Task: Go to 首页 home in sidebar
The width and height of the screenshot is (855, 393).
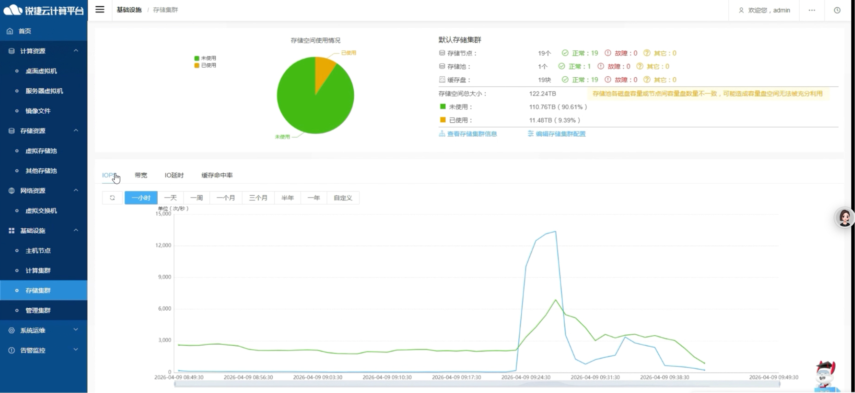Action: [x=25, y=31]
